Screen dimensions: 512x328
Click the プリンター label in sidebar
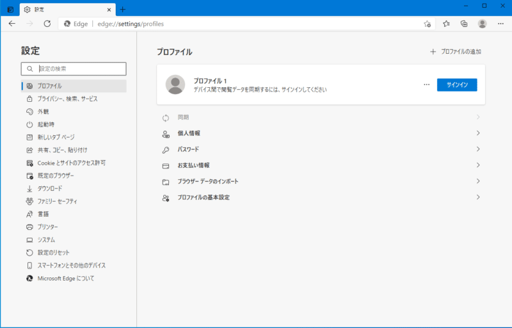pos(47,227)
